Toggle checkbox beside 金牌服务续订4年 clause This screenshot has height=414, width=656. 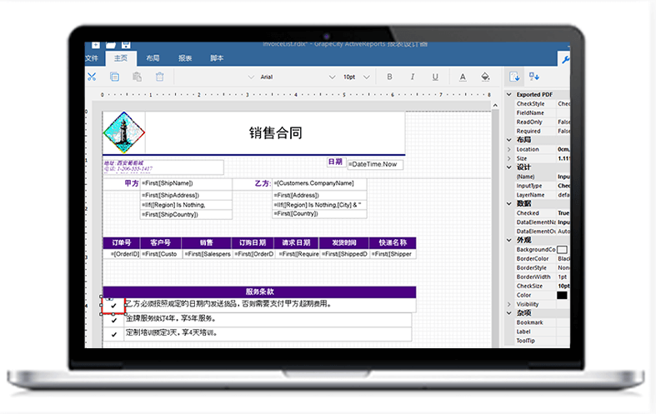pyautogui.click(x=113, y=320)
